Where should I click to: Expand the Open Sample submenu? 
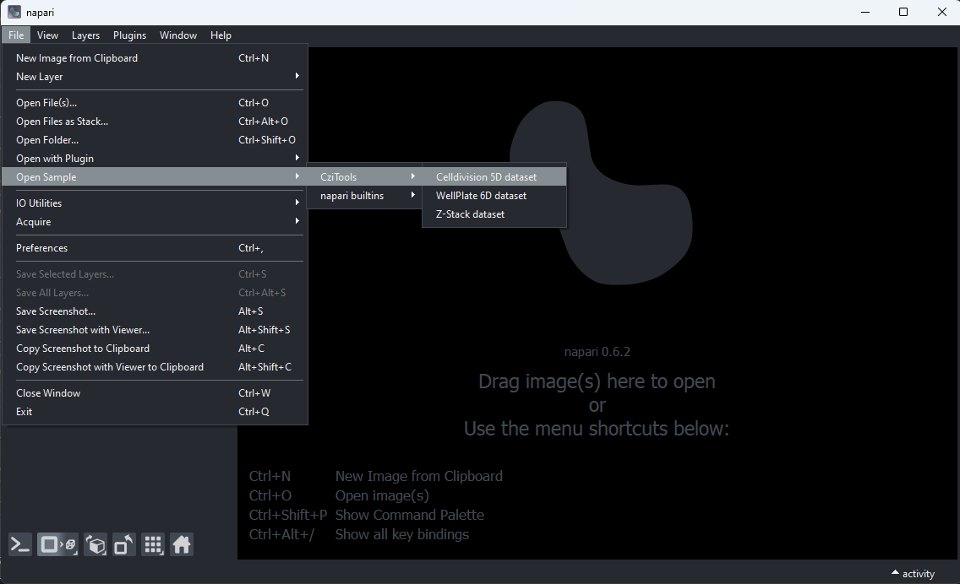pyautogui.click(x=155, y=176)
